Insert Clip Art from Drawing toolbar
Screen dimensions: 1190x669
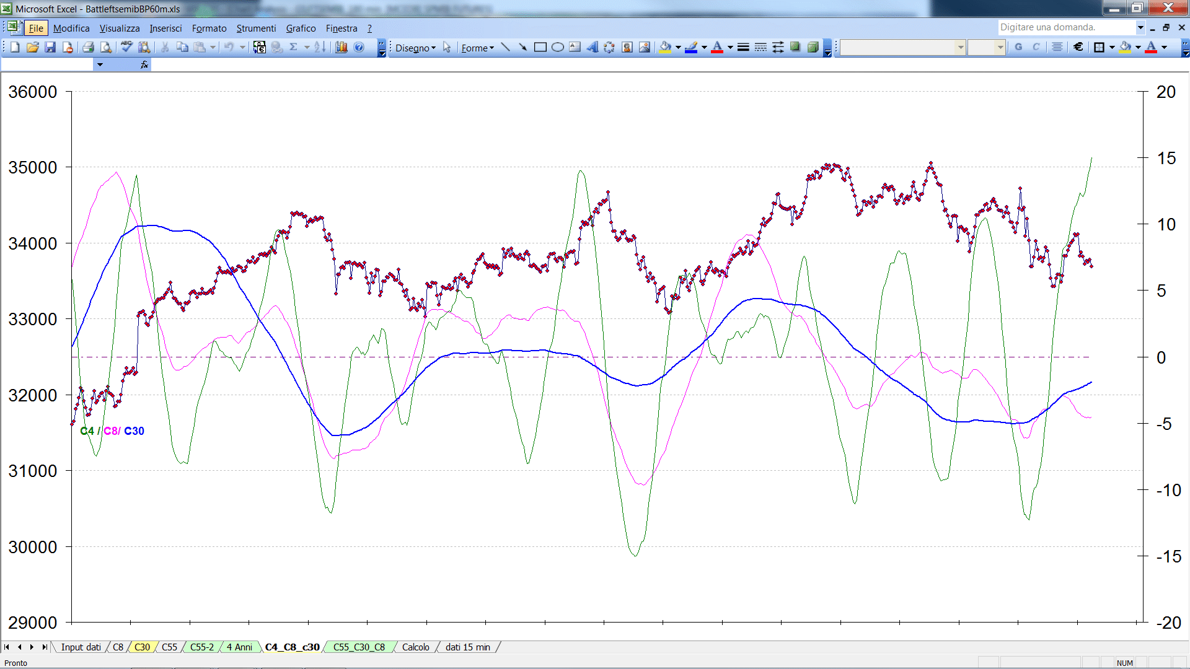point(627,47)
